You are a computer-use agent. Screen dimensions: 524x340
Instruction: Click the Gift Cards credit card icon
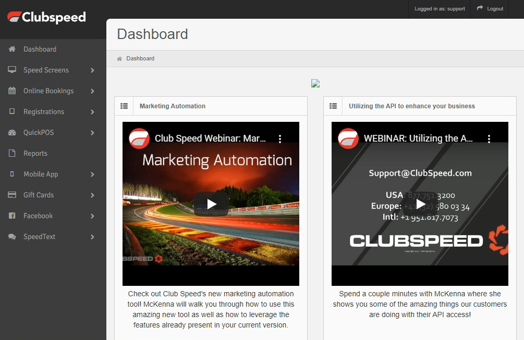(12, 195)
